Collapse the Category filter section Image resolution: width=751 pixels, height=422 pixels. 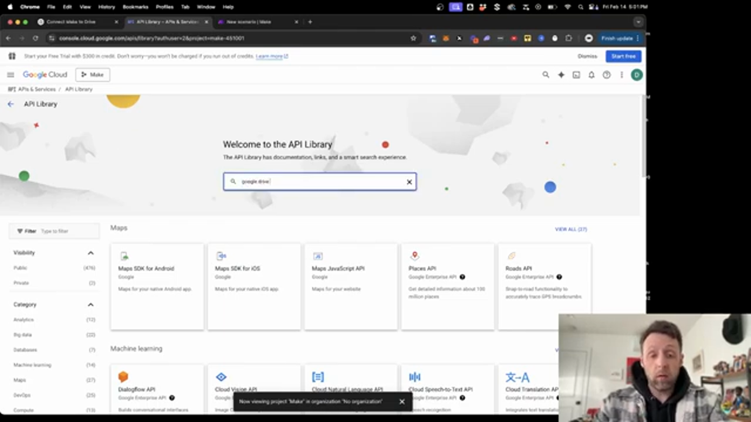[90, 305]
